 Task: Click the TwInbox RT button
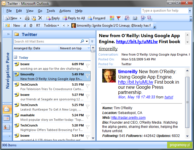38,26
